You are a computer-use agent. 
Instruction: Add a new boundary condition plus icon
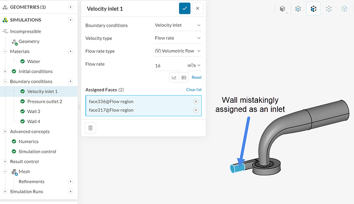click(x=70, y=81)
